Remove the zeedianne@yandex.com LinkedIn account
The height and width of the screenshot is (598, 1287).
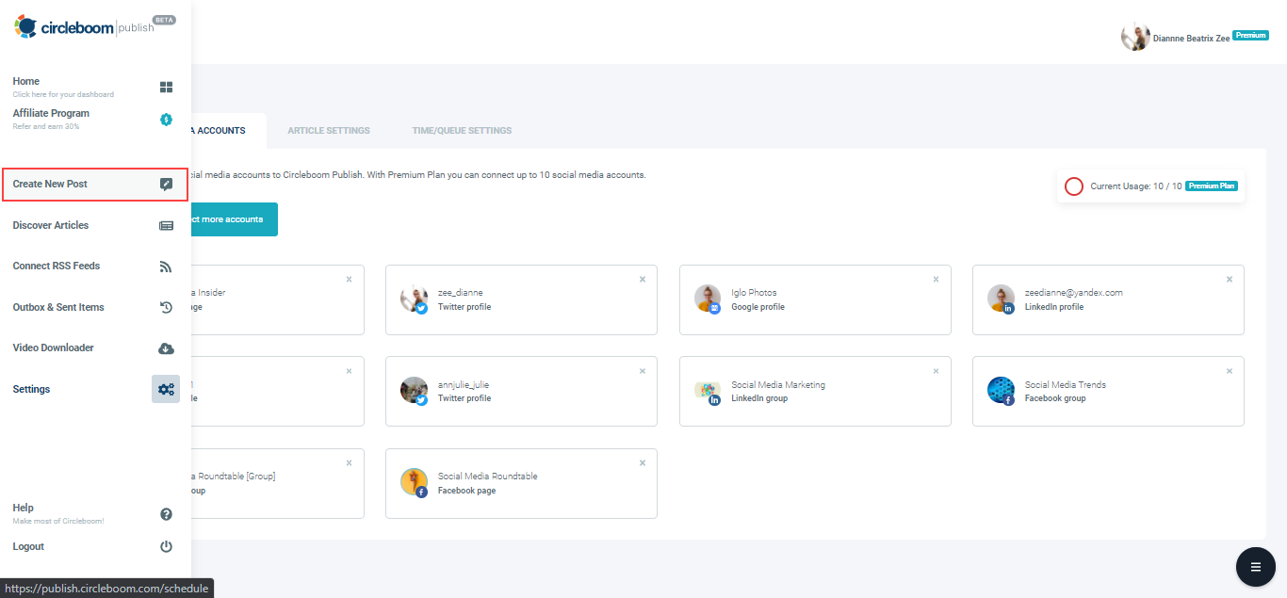(1230, 279)
